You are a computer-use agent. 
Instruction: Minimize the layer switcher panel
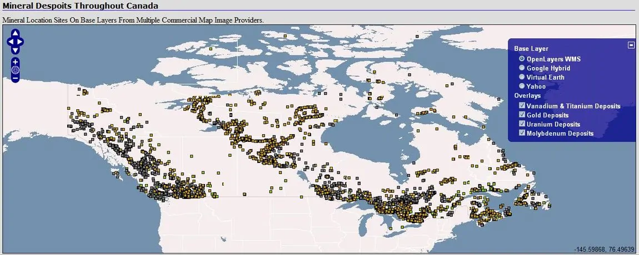[x=631, y=45]
